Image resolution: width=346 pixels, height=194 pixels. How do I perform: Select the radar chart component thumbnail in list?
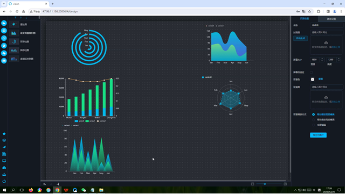[x=13, y=24]
